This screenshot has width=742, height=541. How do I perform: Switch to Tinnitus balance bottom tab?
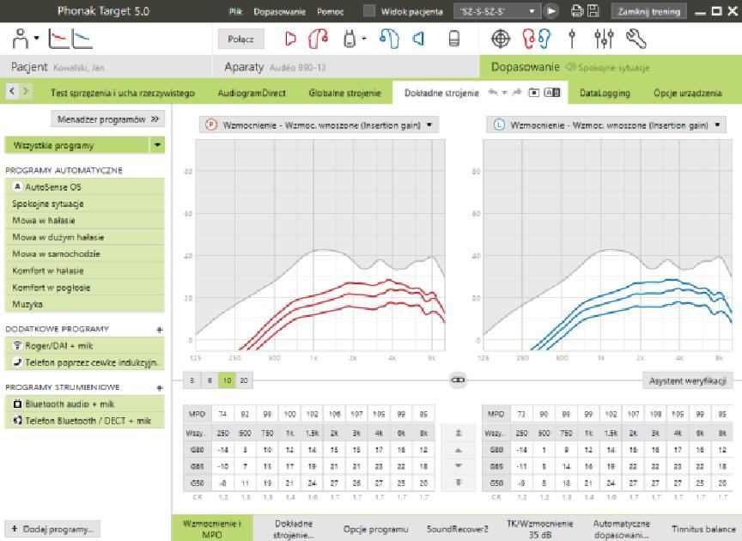[x=703, y=529]
